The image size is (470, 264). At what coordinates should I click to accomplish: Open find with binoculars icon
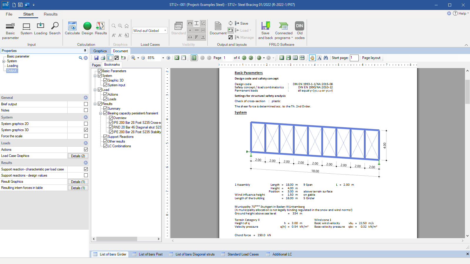(326, 58)
